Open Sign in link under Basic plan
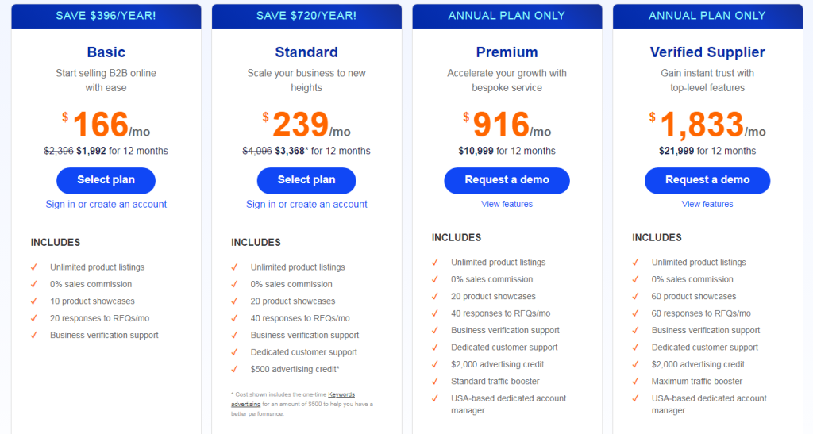Image resolution: width=813 pixels, height=434 pixels. (x=106, y=204)
